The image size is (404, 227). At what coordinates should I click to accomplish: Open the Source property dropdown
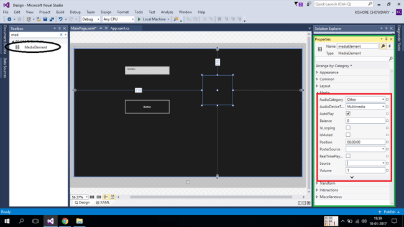365,164
